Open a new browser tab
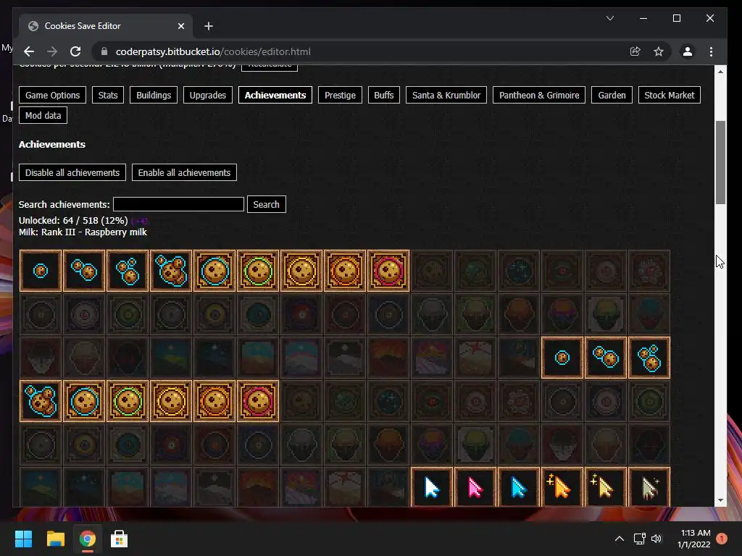This screenshot has width=742, height=556. [x=209, y=26]
